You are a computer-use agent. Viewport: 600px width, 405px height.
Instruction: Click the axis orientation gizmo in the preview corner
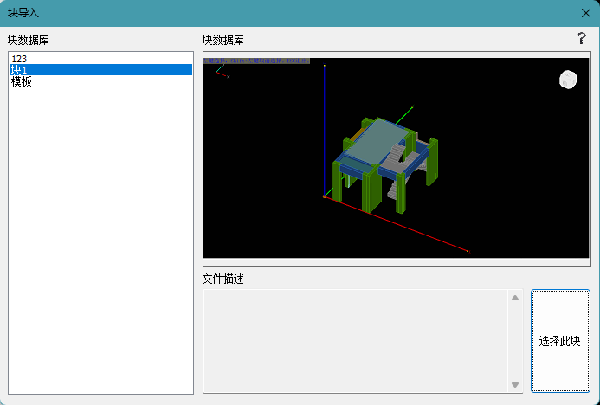pyautogui.click(x=219, y=70)
